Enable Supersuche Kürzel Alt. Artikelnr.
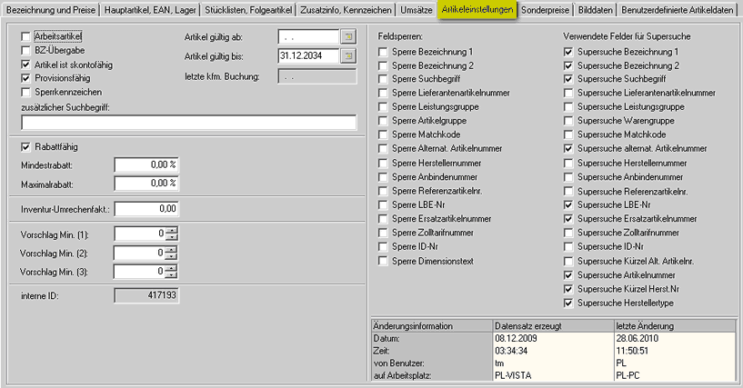Screen dimensions: 743x388 (568, 261)
